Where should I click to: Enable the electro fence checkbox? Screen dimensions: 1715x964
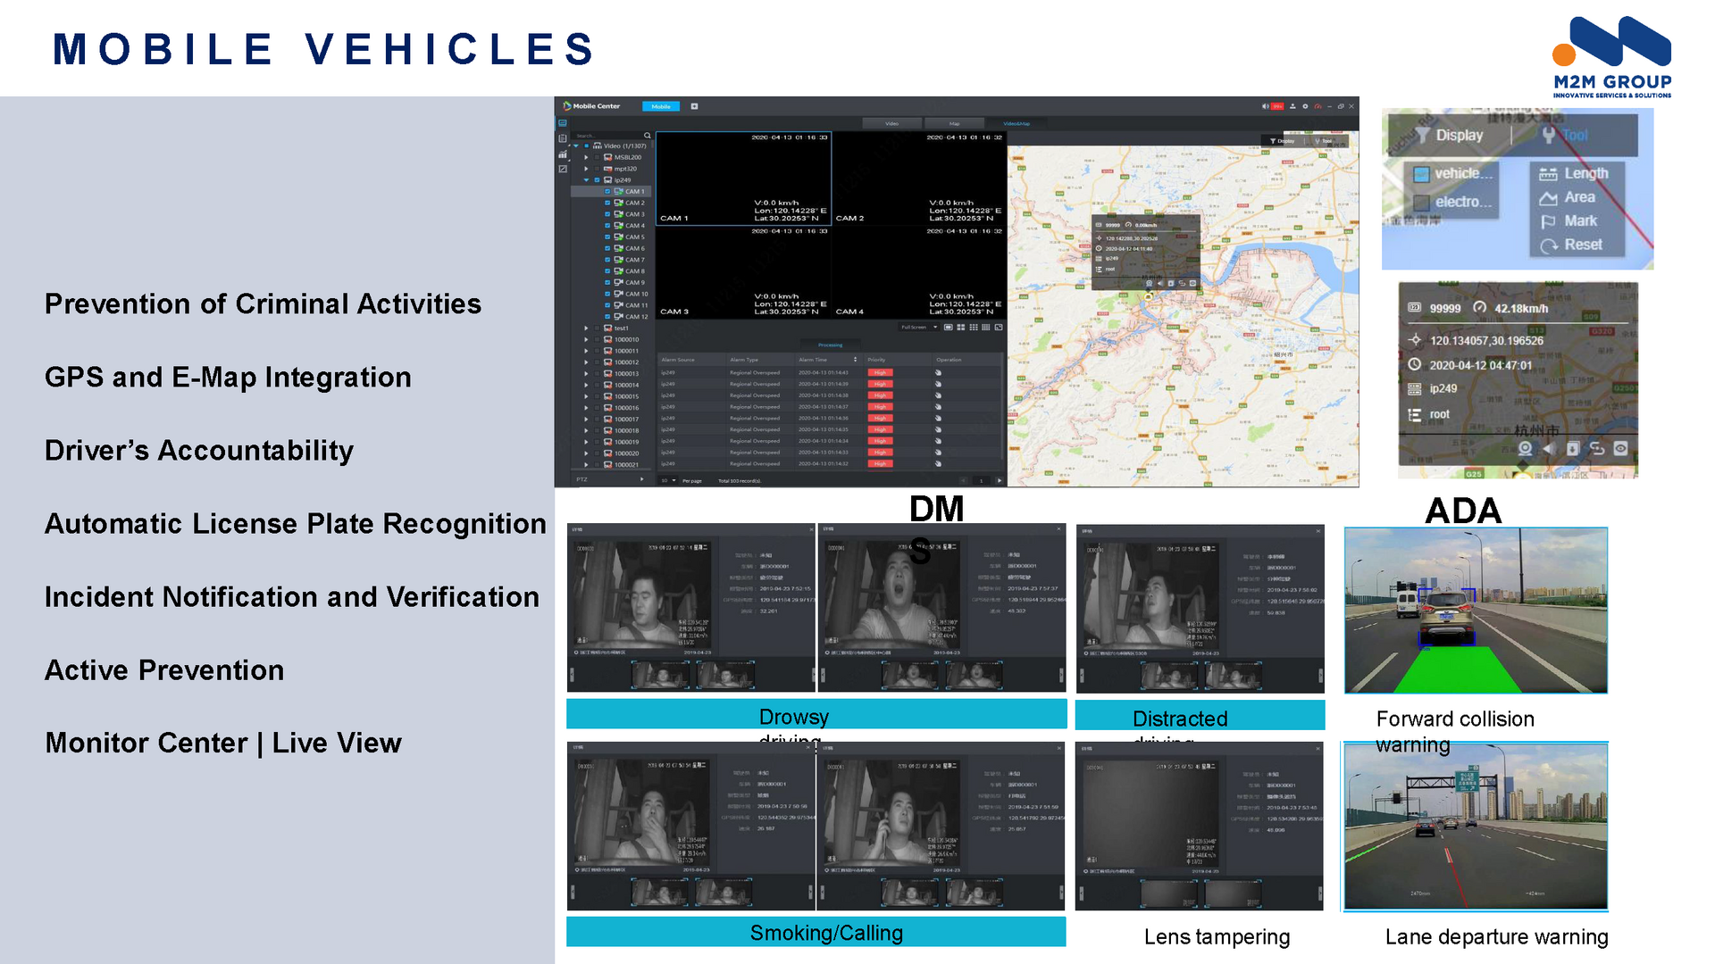[1421, 203]
